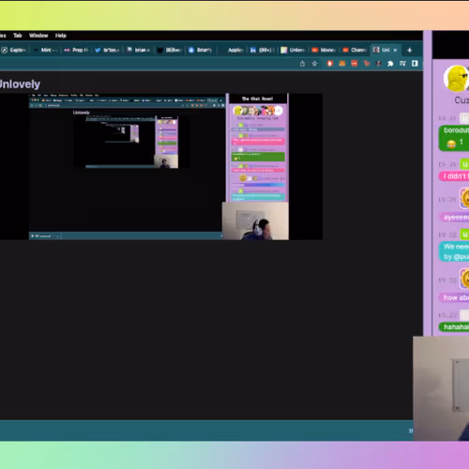Click the share page icon in the address bar
This screenshot has width=469, height=469.
coord(302,64)
